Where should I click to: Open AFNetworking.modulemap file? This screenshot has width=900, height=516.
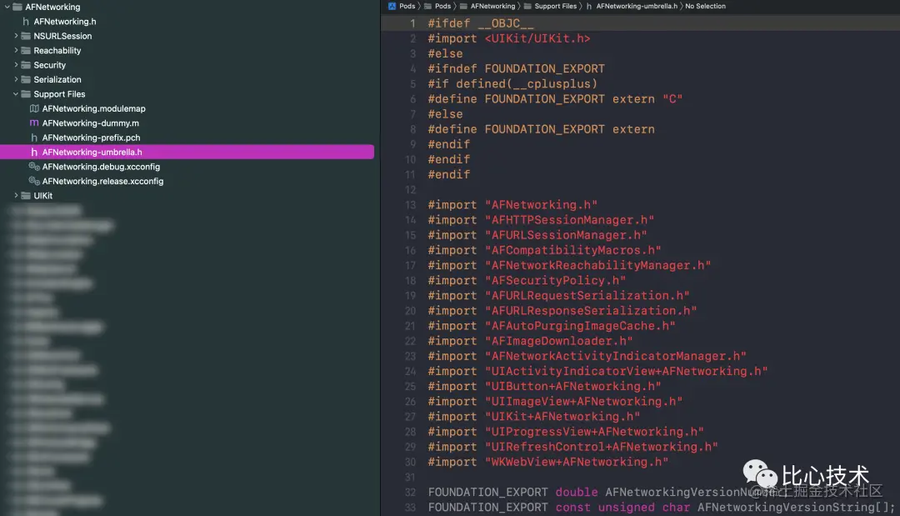94,108
